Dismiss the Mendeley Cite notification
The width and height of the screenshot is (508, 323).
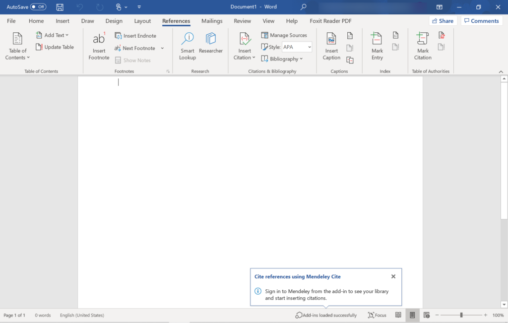(x=393, y=276)
